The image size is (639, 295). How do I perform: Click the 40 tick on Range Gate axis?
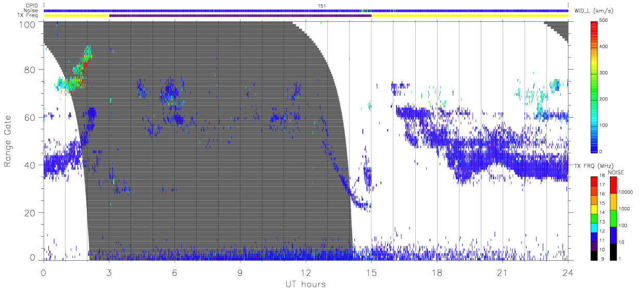click(x=31, y=165)
